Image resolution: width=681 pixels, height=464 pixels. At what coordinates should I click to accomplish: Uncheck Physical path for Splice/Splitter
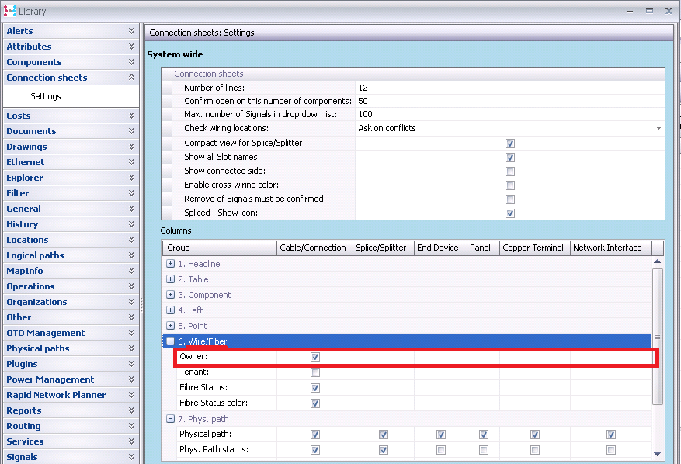(384, 434)
